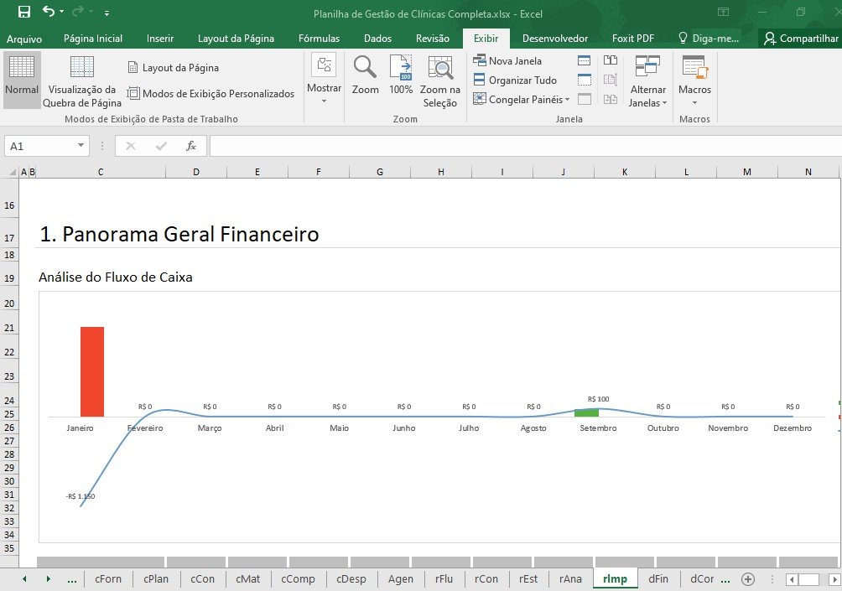Undo the last action
Screen dimensions: 842x591
(x=49, y=13)
